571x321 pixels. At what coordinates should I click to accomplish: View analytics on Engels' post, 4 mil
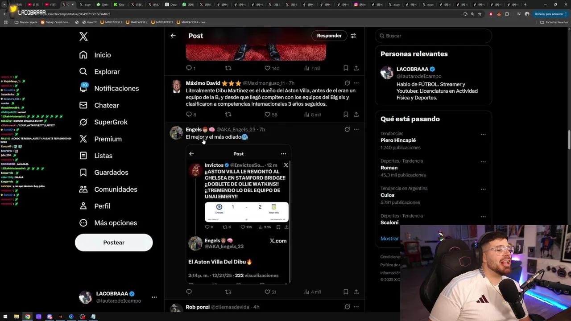tap(312, 292)
